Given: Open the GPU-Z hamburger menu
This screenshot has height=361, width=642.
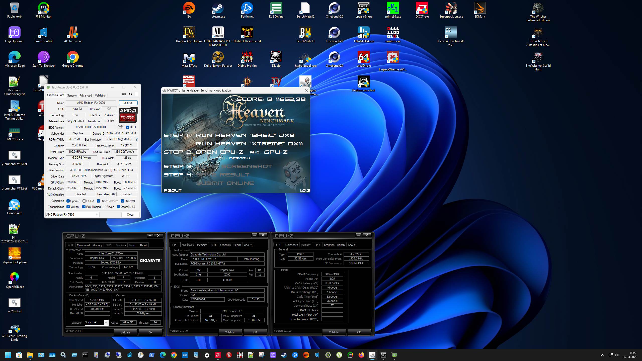Looking at the screenshot, I should 137,94.
